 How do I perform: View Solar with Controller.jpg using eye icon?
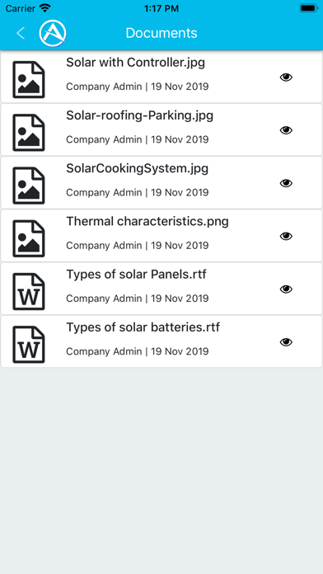pyautogui.click(x=286, y=77)
